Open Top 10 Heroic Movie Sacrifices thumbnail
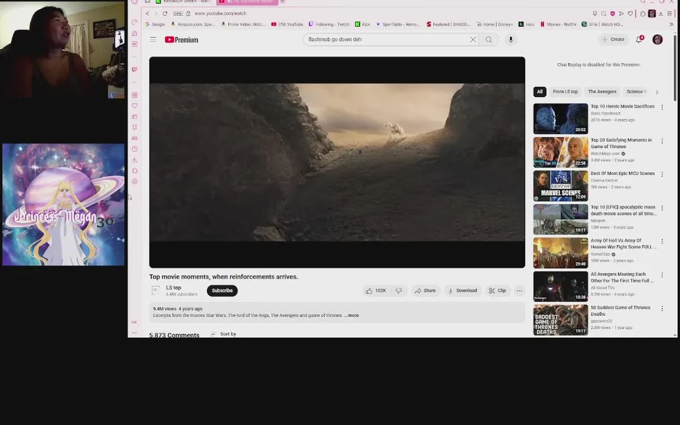Viewport: 680px width, 425px height. point(560,119)
